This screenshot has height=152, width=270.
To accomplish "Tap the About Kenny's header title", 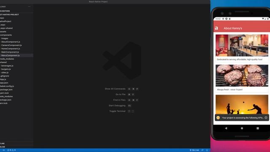I will coord(233,28).
